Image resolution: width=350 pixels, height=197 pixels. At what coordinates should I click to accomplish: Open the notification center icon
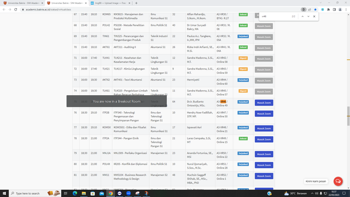(x=344, y=193)
